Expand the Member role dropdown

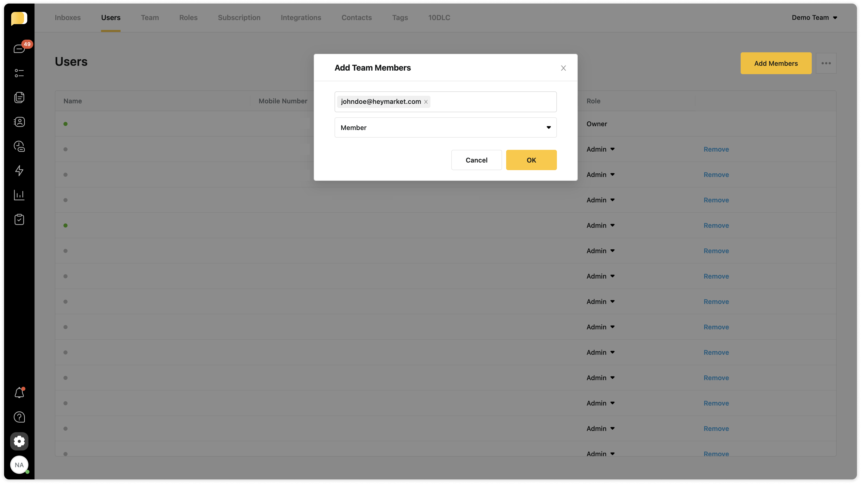445,127
